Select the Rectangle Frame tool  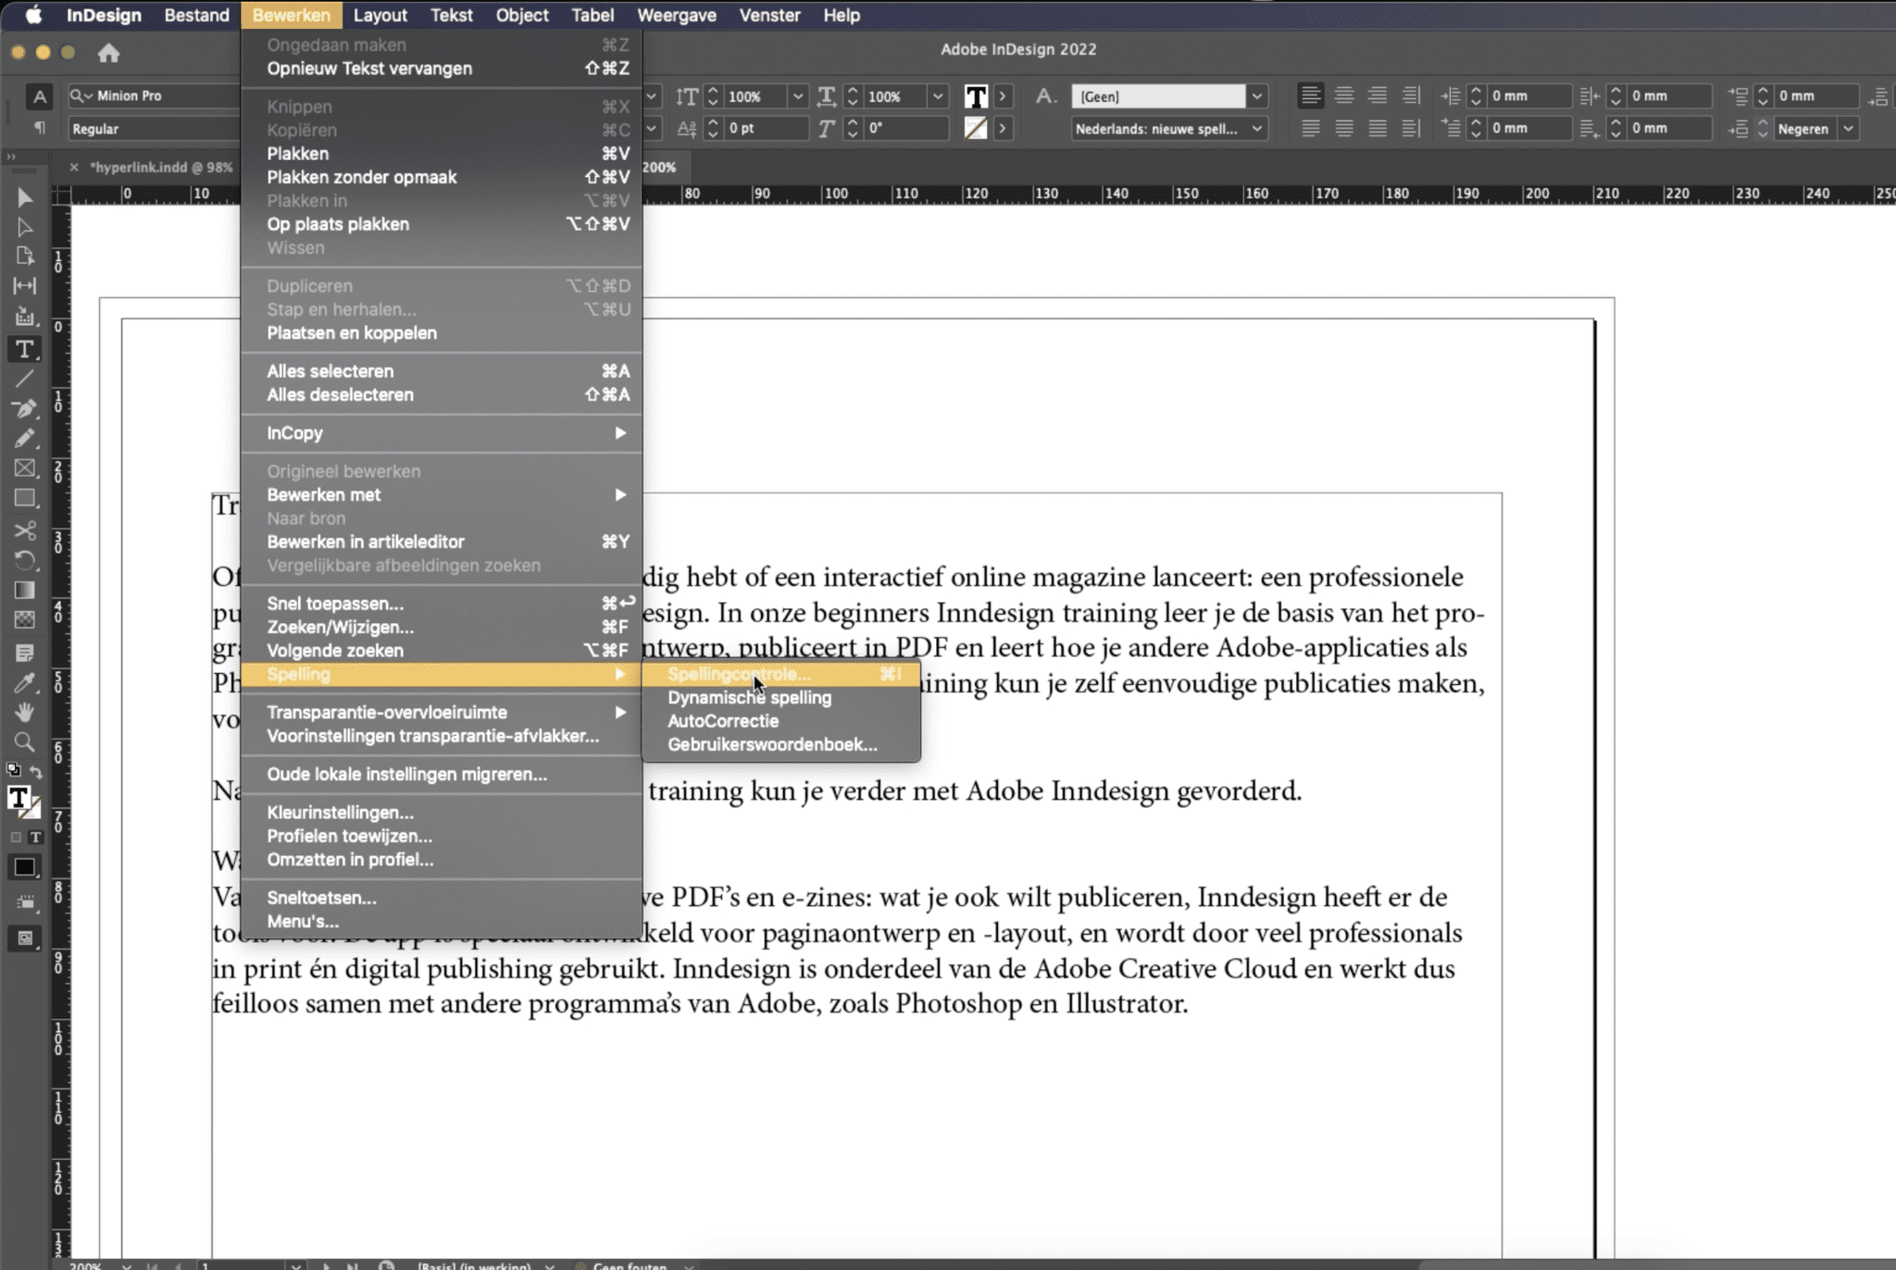(x=25, y=468)
